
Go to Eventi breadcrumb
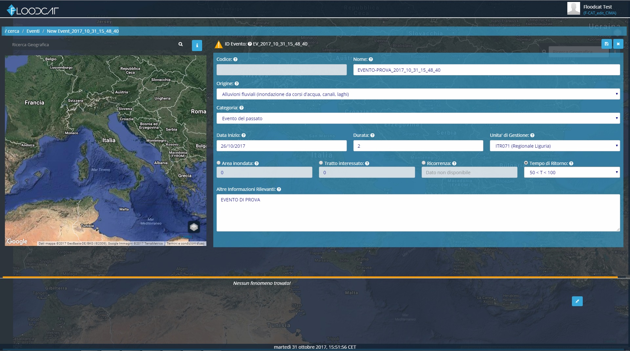point(33,31)
